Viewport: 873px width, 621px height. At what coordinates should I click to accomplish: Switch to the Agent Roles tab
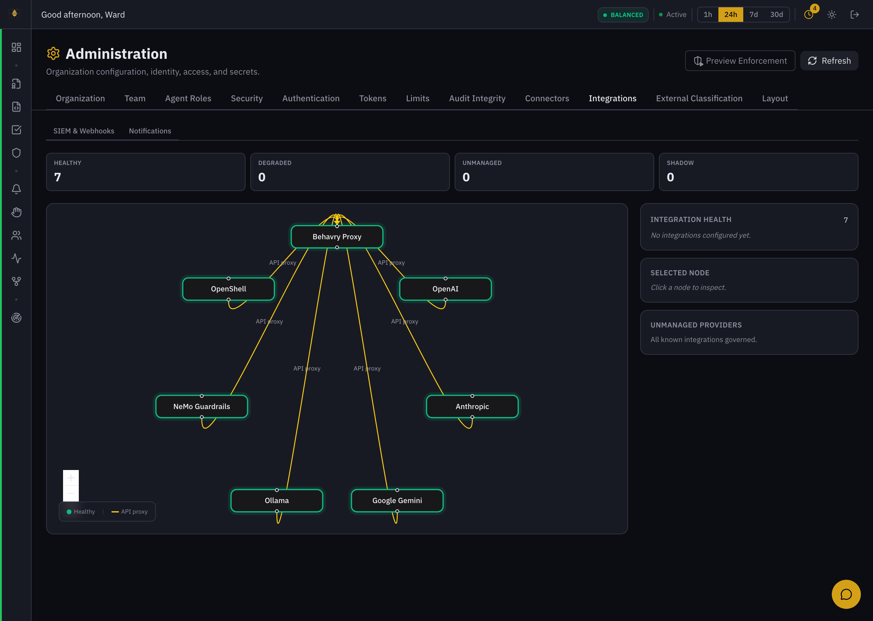[x=188, y=98]
